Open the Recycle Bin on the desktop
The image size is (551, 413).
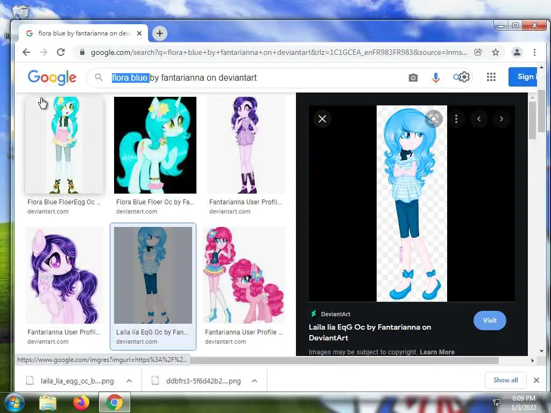pos(20,12)
